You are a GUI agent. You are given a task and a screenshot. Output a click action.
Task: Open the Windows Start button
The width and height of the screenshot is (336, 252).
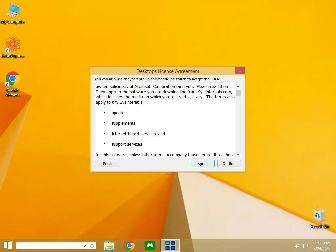pos(8,245)
